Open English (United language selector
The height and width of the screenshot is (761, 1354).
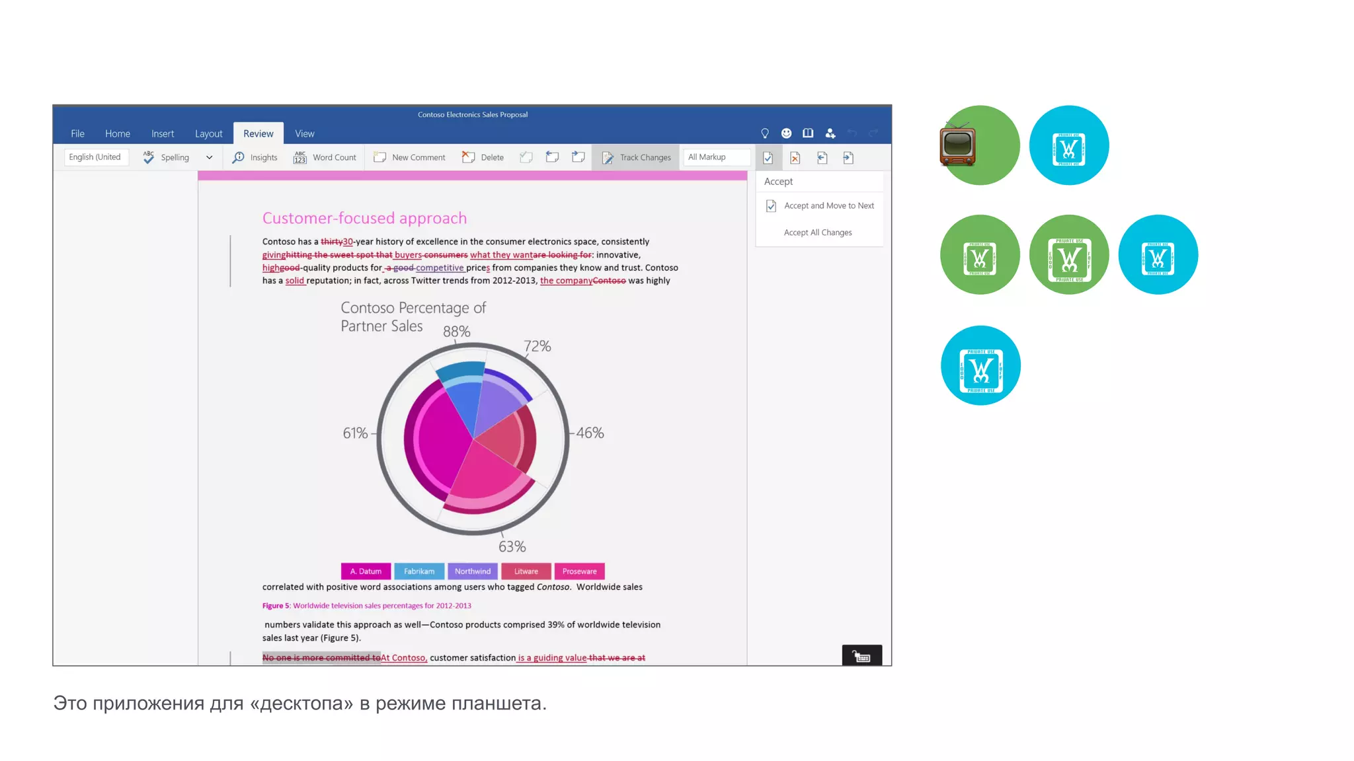click(95, 157)
